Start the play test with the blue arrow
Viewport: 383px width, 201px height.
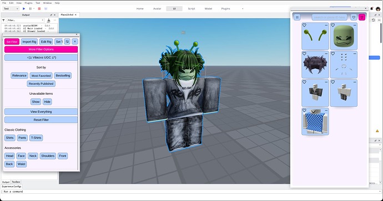[x=24, y=8]
